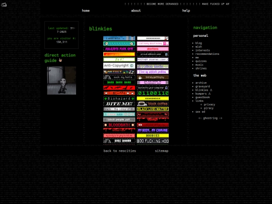
Task: Open the shrines link
Action: [x=201, y=69]
